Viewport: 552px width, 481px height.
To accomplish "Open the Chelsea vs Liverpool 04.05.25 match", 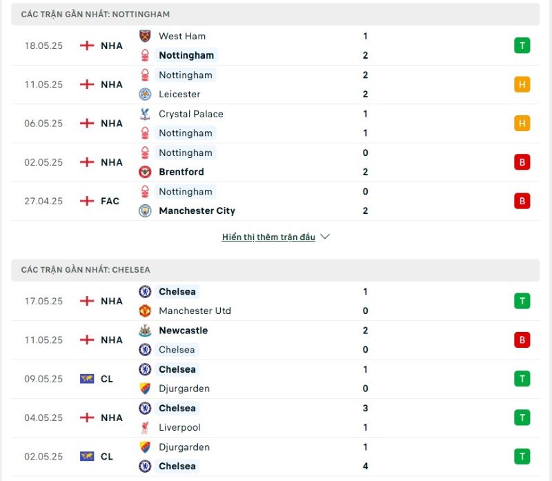I will (275, 418).
